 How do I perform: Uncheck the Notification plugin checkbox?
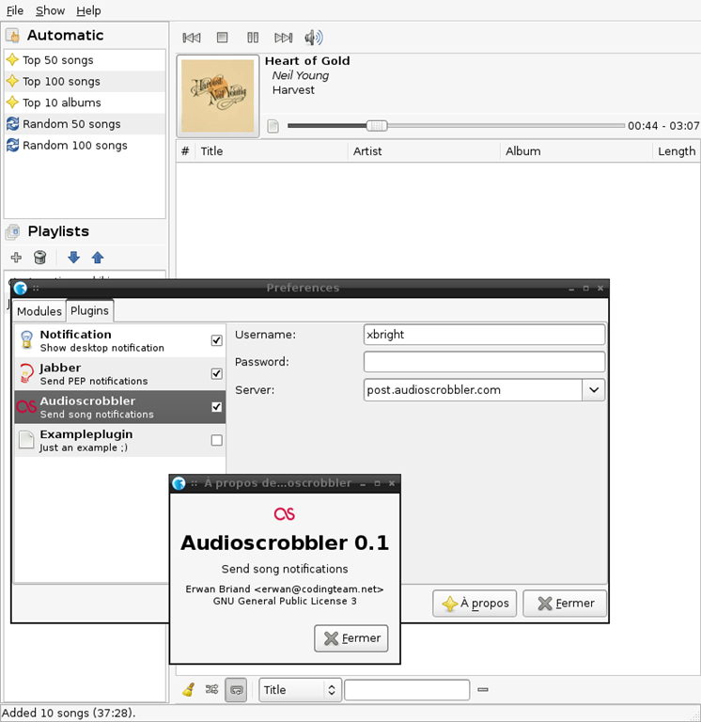216,340
